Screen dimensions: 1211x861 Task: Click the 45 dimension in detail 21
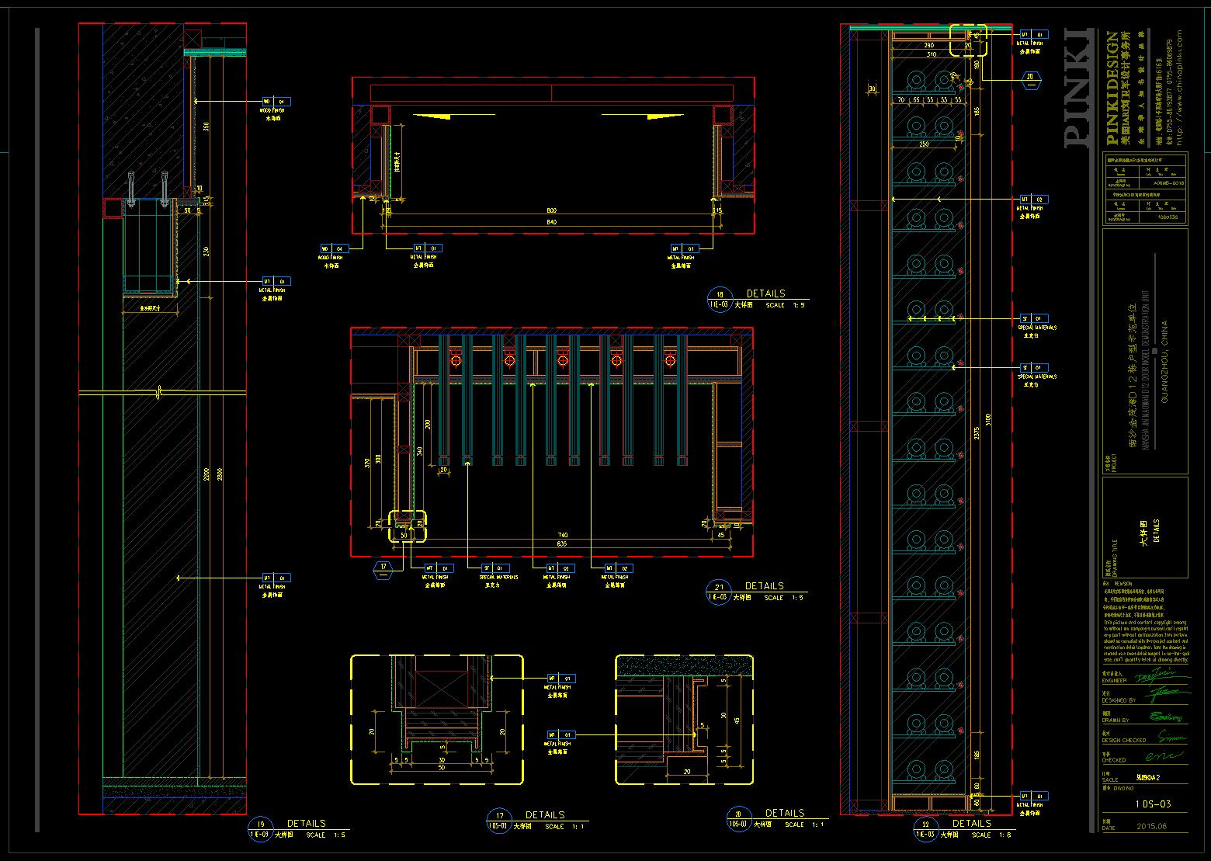721,535
